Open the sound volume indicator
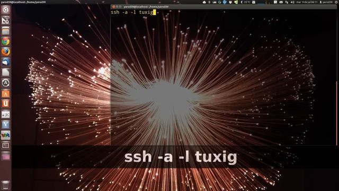This screenshot has width=339, height=191. click(x=292, y=2)
